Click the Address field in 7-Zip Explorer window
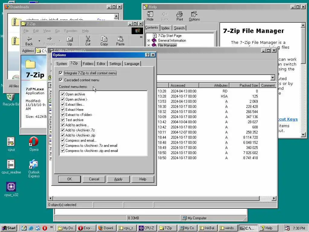Screen dimensions: 309x232 (x=41, y=51)
